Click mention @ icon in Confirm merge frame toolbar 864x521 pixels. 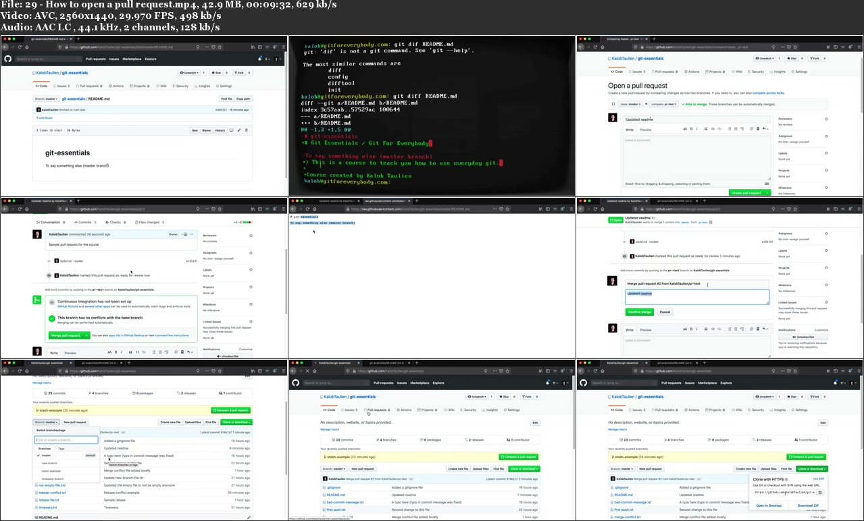750,330
